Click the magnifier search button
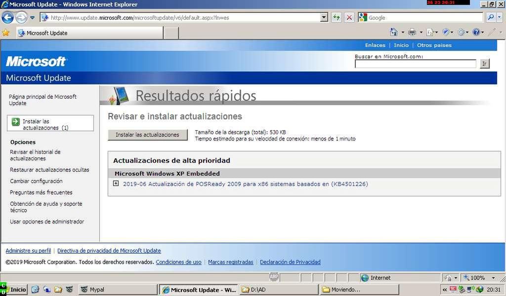The width and height of the screenshot is (506, 296). [x=491, y=17]
